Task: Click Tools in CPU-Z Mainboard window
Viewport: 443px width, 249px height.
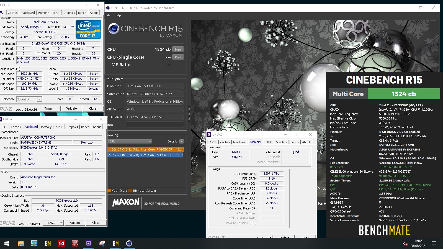Action: pos(51,223)
